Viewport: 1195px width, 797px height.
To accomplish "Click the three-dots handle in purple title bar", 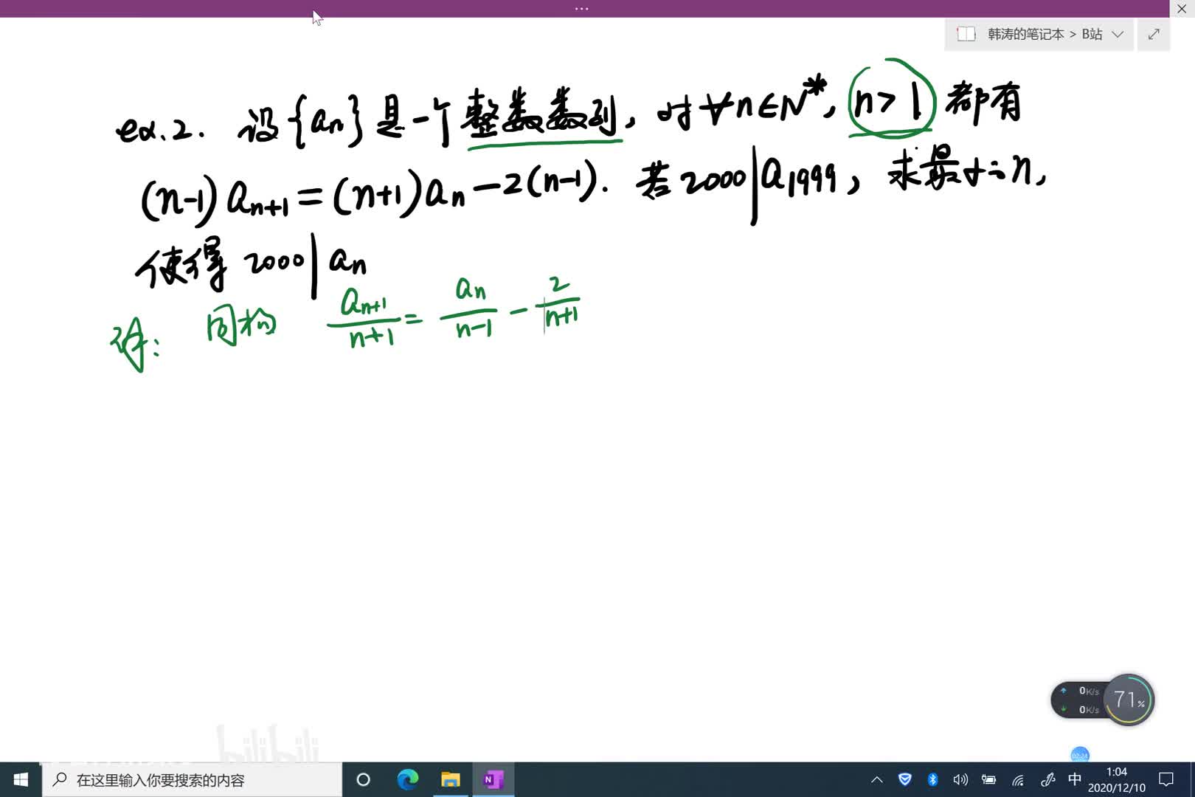I will click(581, 9).
